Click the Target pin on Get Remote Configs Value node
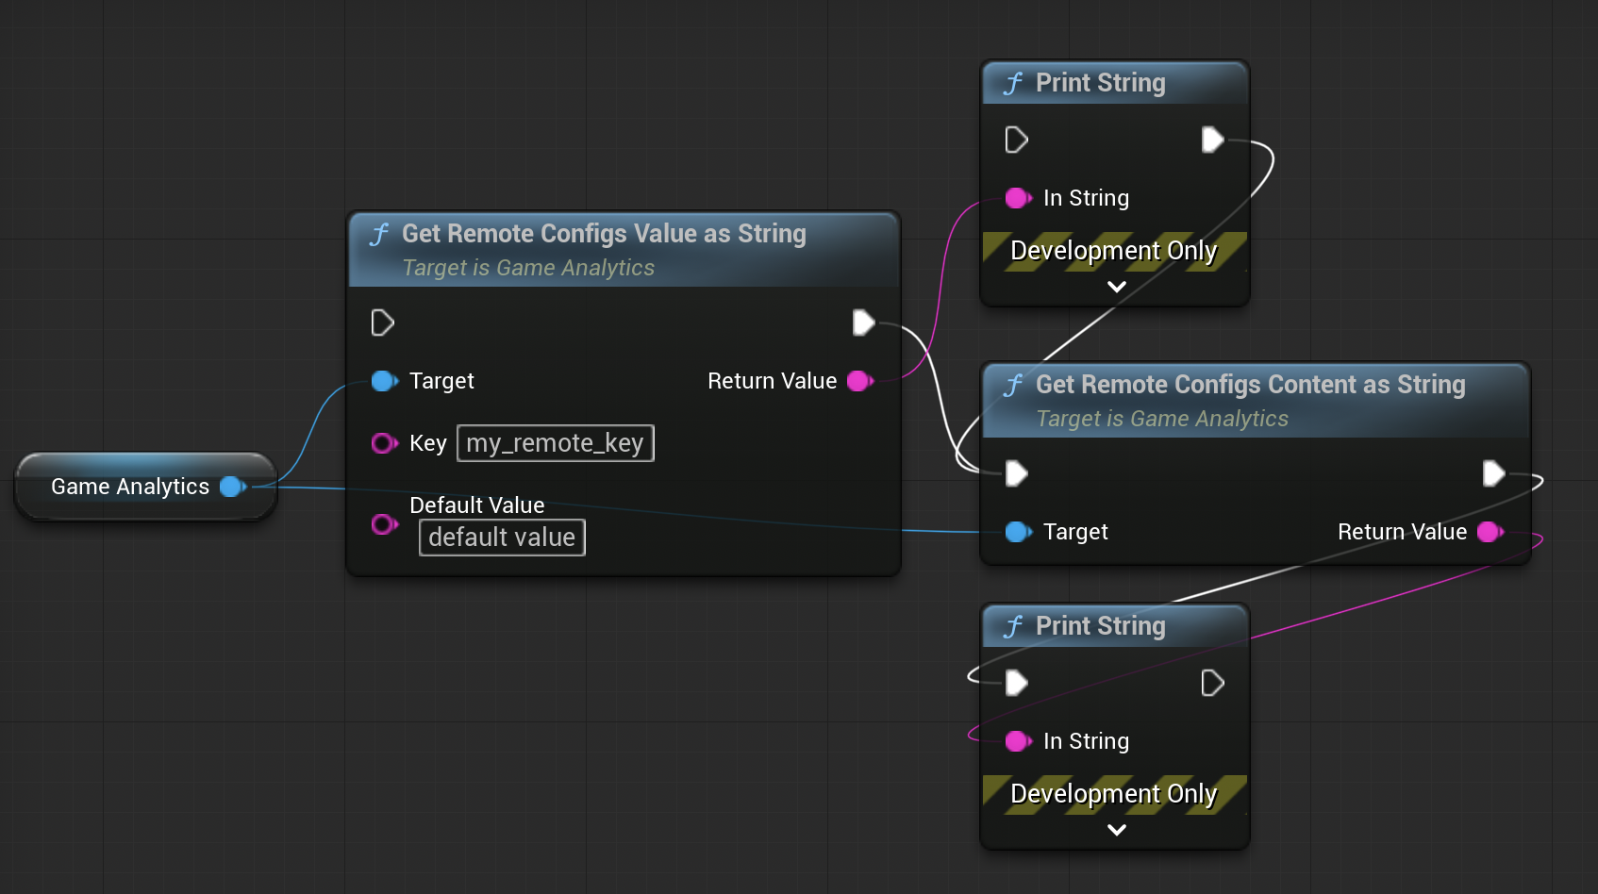This screenshot has height=894, width=1598. pos(384,381)
